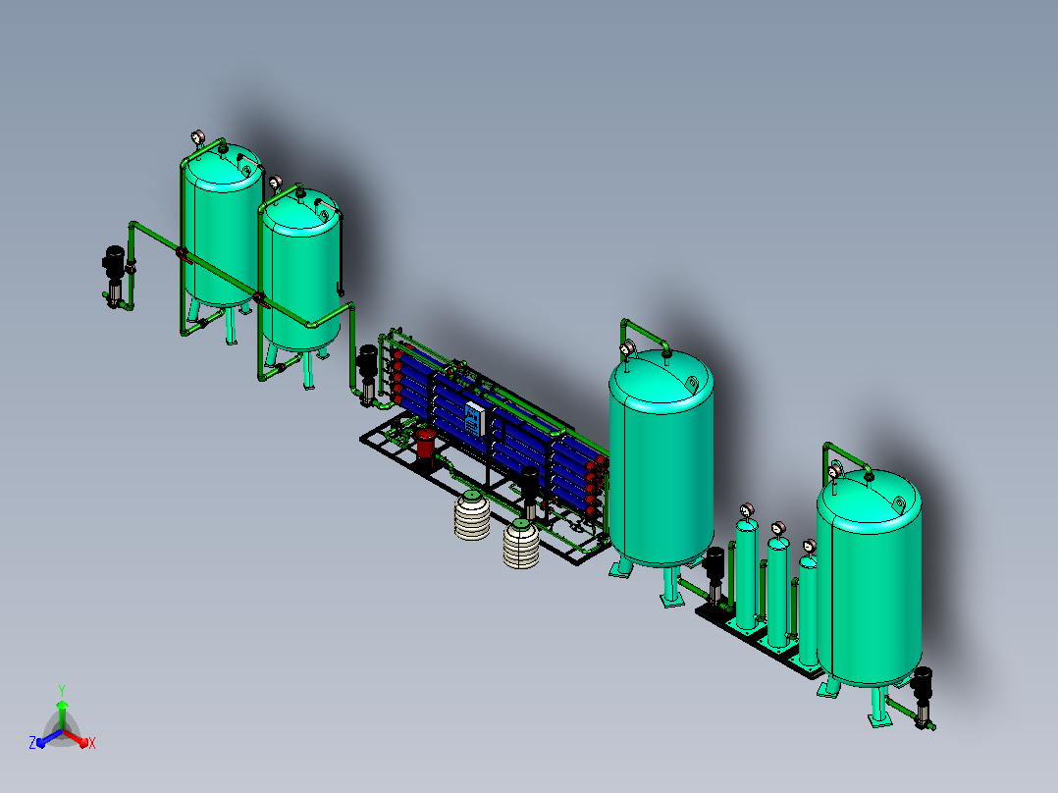Viewport: 1058px width, 793px height.
Task: Select the blue control panel on the membrane skid
Action: [474, 418]
